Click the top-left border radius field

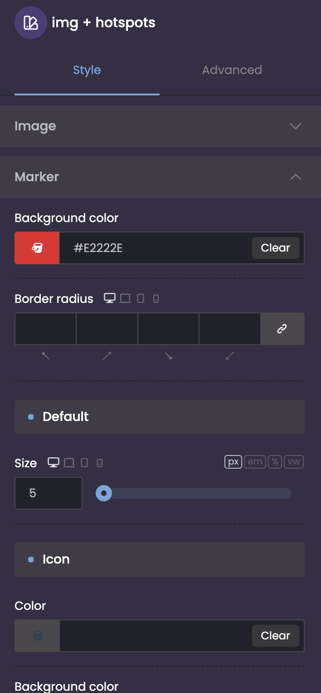coord(45,329)
